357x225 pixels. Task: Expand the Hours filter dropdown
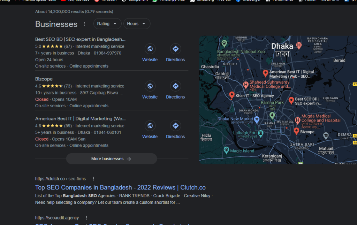tap(137, 24)
